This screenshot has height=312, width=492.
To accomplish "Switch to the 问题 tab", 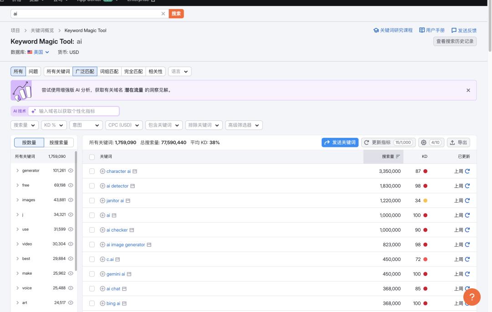I will 33,72.
